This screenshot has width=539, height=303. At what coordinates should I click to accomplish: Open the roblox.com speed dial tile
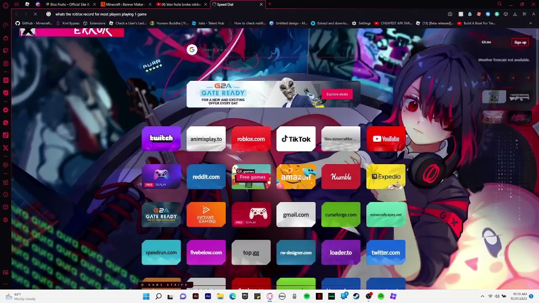pos(251,139)
